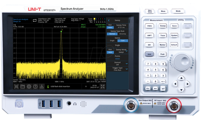Push the number 0 key
The image size is (201, 120).
[x=155, y=81]
